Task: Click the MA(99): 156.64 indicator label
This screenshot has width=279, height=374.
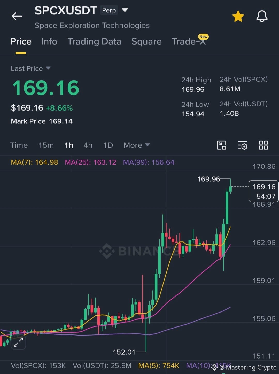Action: tap(149, 162)
